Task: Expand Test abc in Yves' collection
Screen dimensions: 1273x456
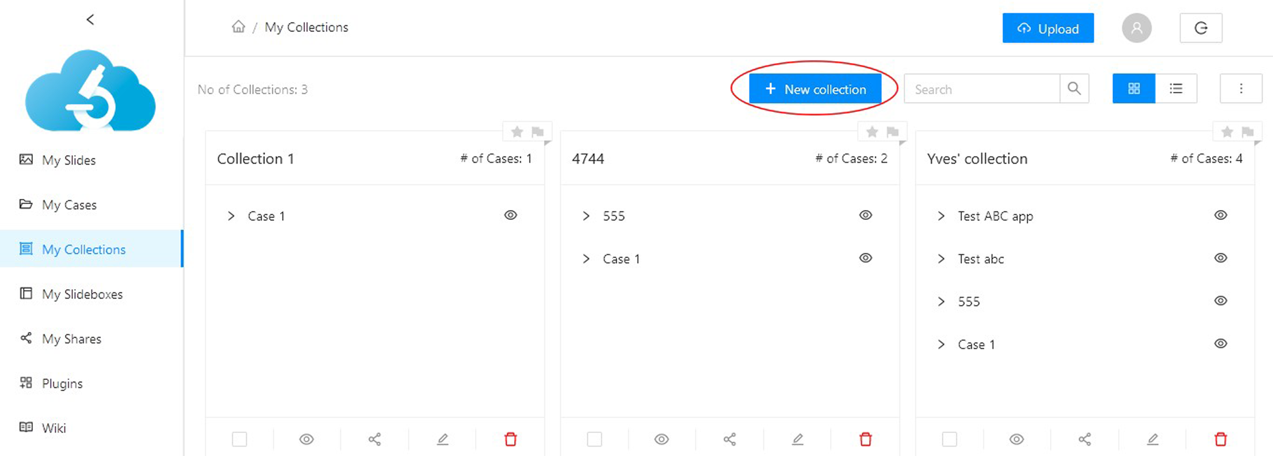Action: 941,259
